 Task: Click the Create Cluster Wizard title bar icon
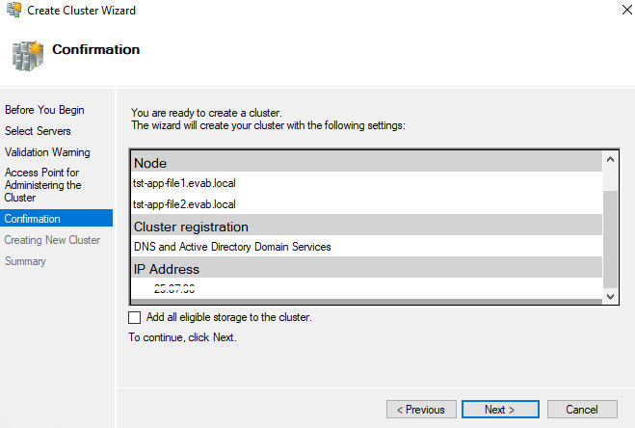click(13, 11)
